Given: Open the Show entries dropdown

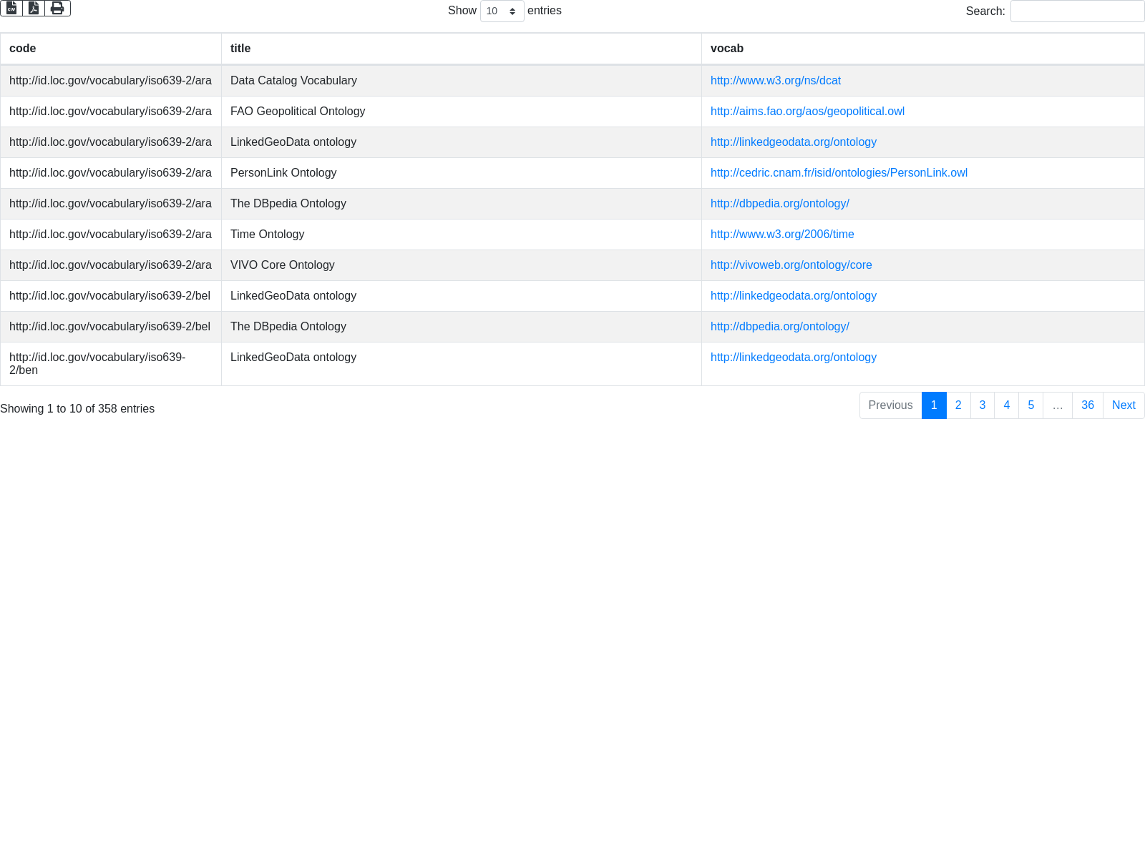Looking at the screenshot, I should pyautogui.click(x=502, y=11).
